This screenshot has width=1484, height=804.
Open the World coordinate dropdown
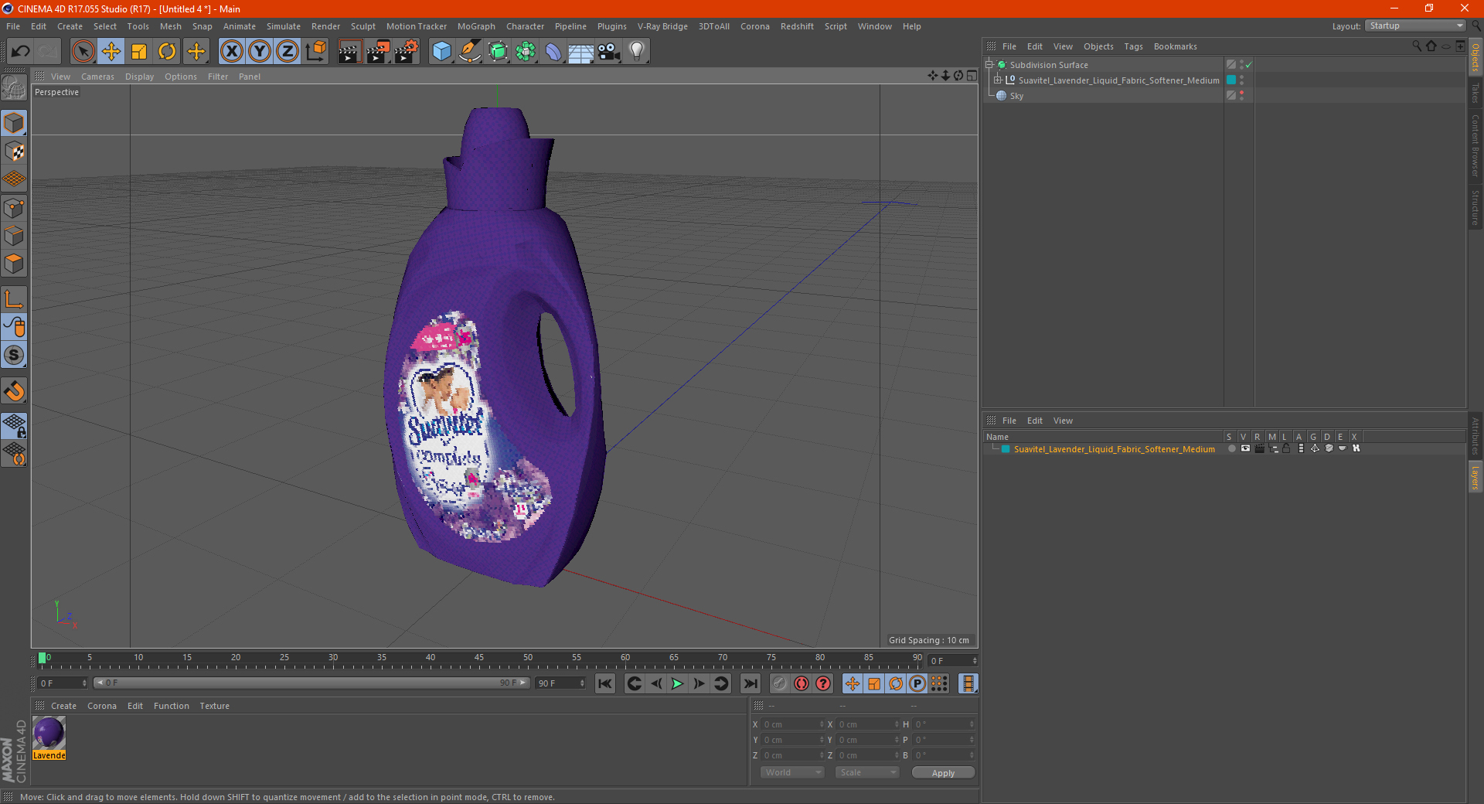[792, 772]
